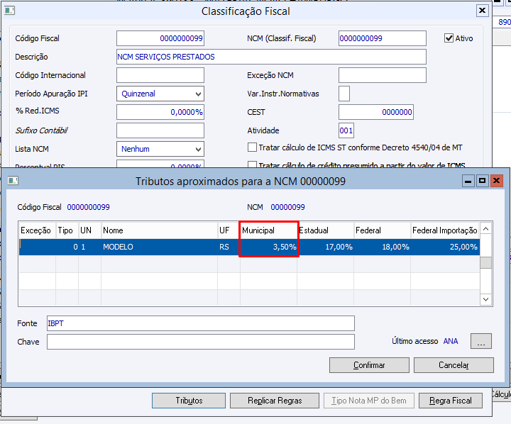The width and height of the screenshot is (511, 424).
Task: Click the Sufixo Contábil field
Action: (x=160, y=130)
